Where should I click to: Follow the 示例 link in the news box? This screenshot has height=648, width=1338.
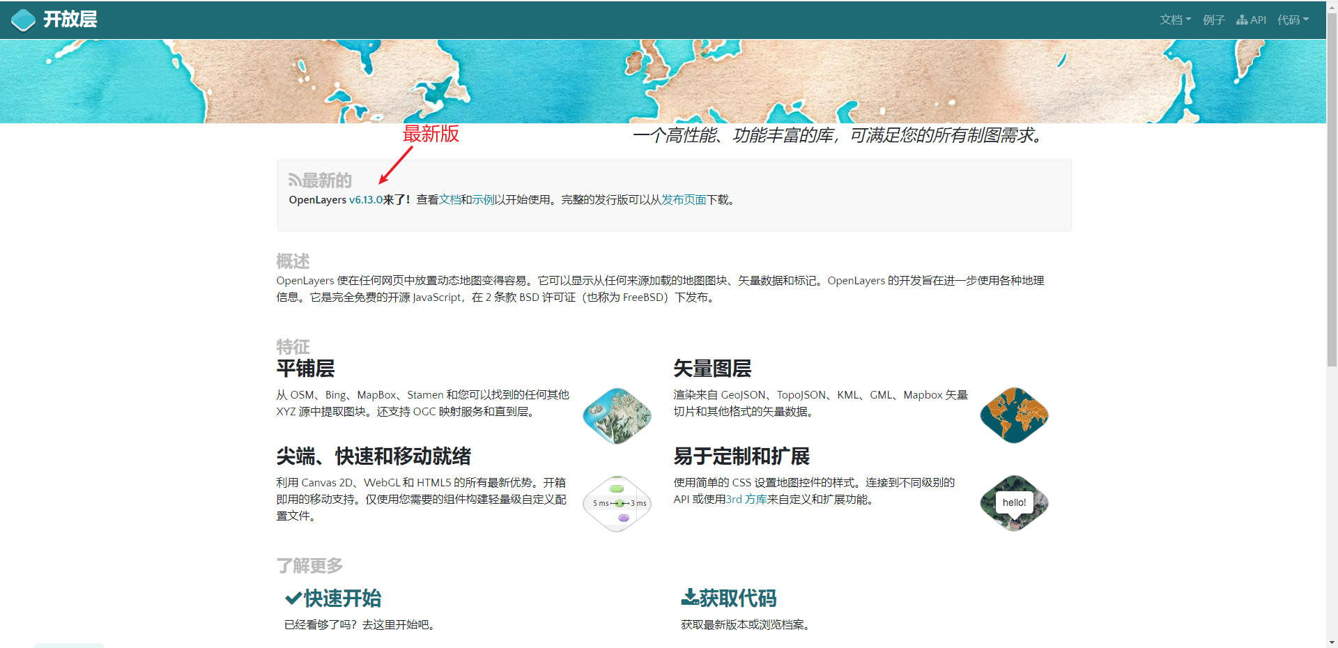(483, 200)
